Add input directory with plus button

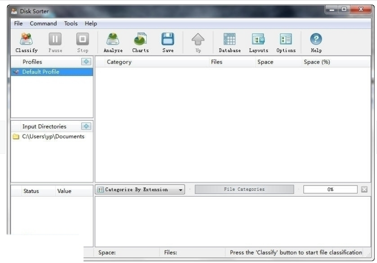(86, 126)
